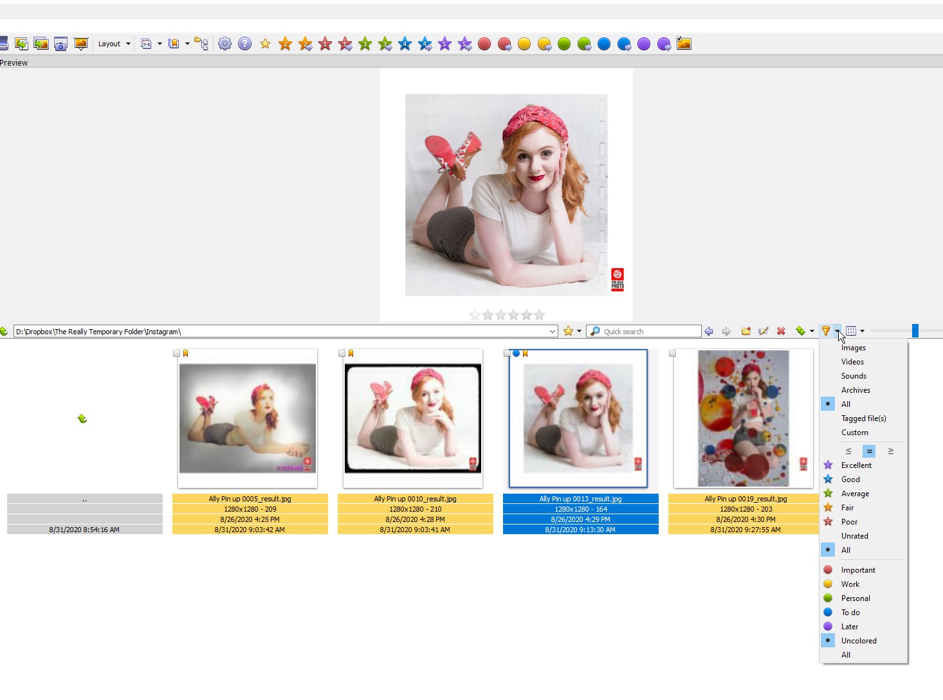Click the red circle color label icon
This screenshot has height=700, width=943.
click(x=484, y=44)
